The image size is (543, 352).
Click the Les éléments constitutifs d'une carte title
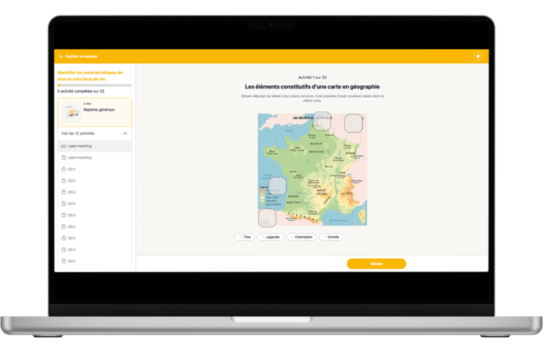tap(313, 87)
